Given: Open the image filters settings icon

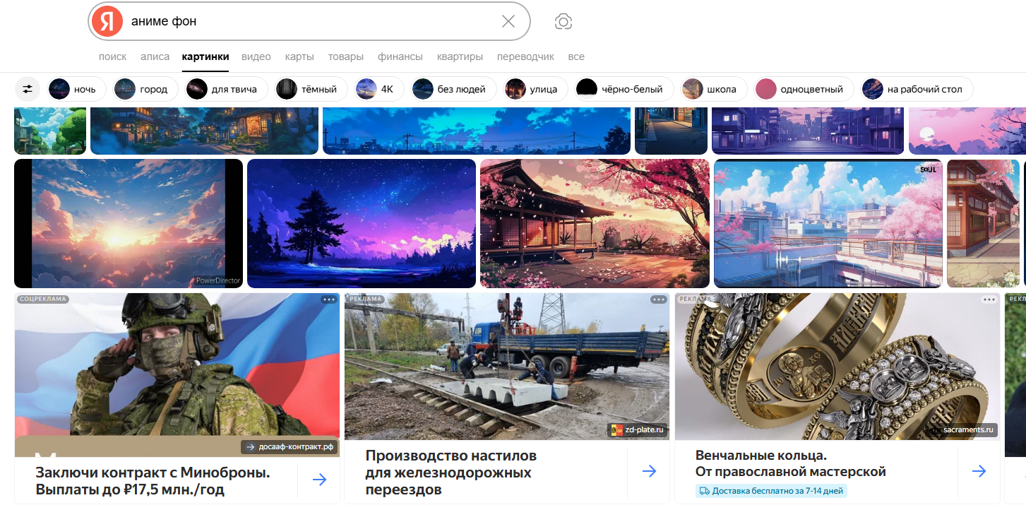Looking at the screenshot, I should click(x=28, y=89).
